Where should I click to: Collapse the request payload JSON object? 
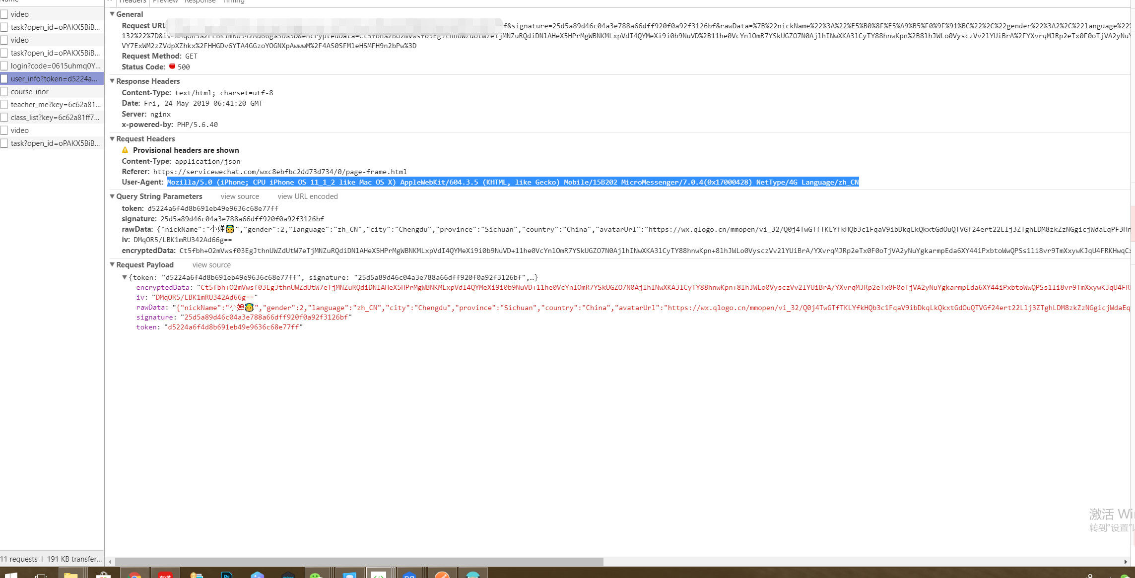tap(125, 277)
